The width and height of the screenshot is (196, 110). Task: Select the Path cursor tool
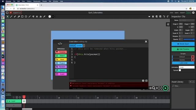[x=33, y=16]
